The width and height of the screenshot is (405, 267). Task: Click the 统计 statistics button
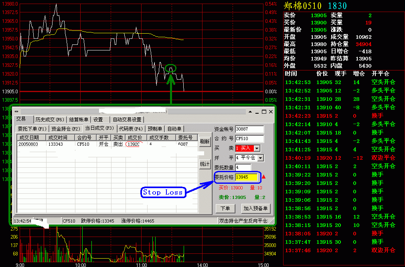(205, 164)
